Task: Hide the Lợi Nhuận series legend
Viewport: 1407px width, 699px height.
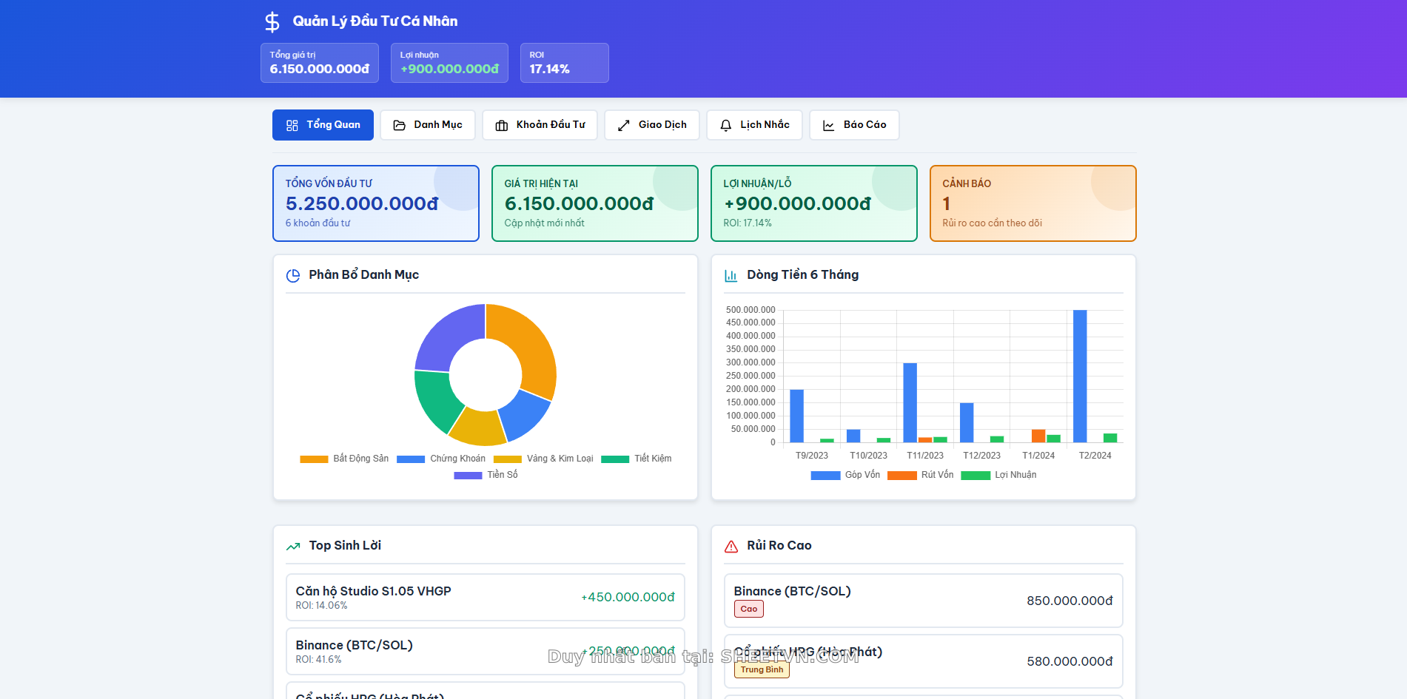Action: (998, 475)
